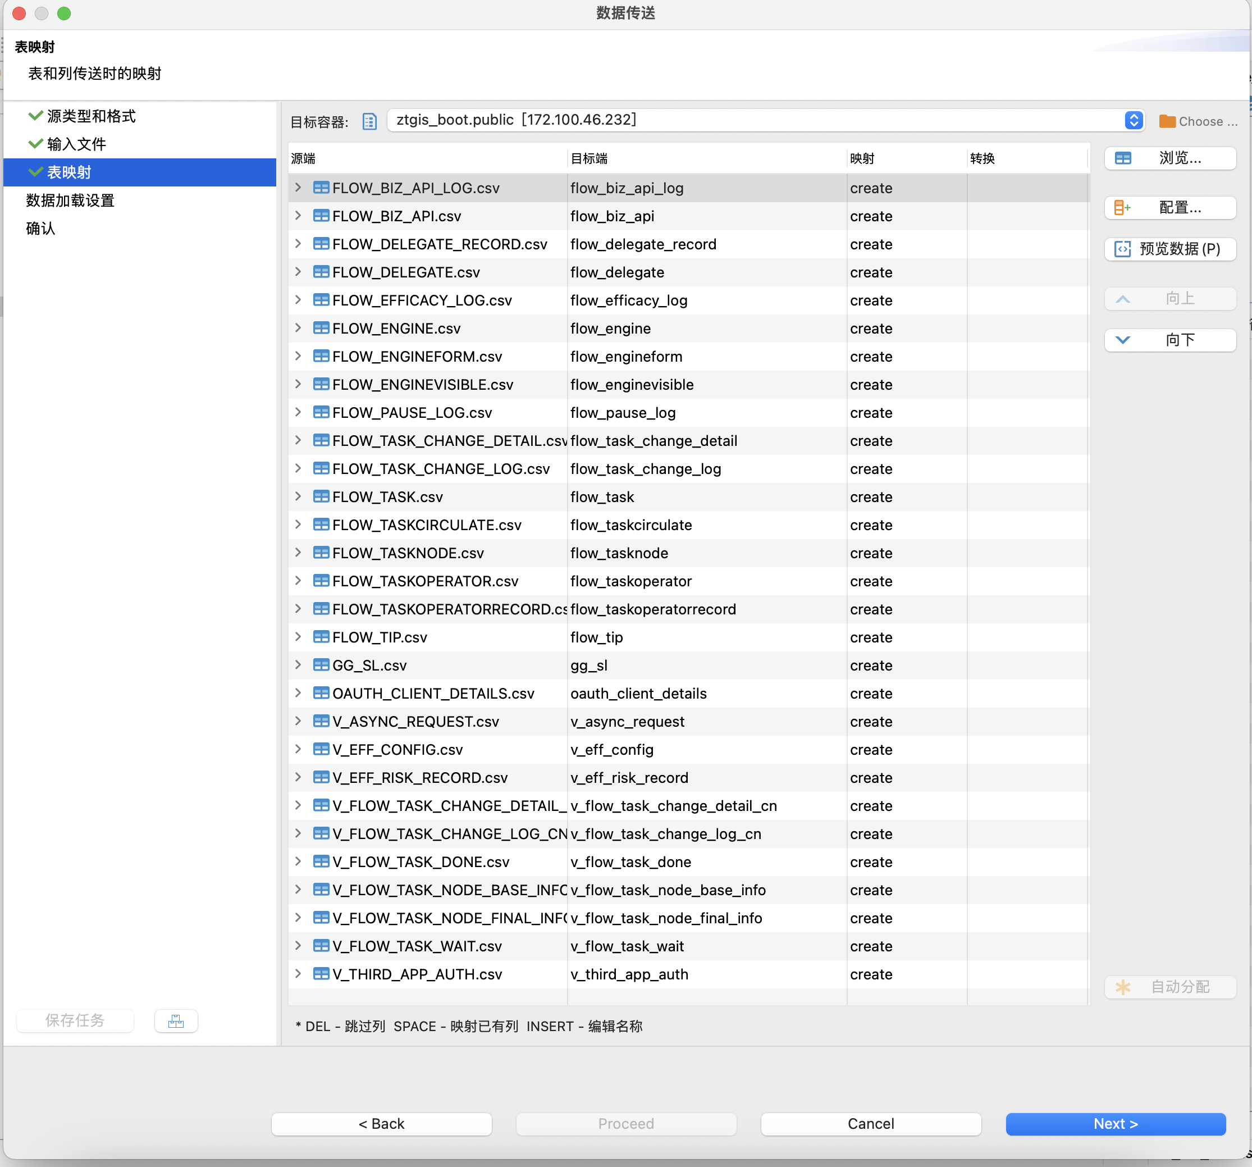The width and height of the screenshot is (1252, 1167).
Task: Open 预览数据 (P) preview
Action: coord(1170,249)
